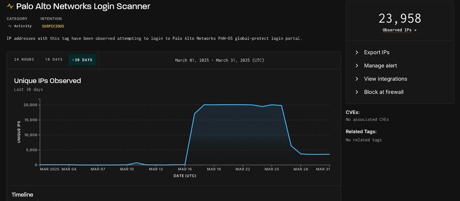Click the MAR 28 tick on the chart axis

301,169
